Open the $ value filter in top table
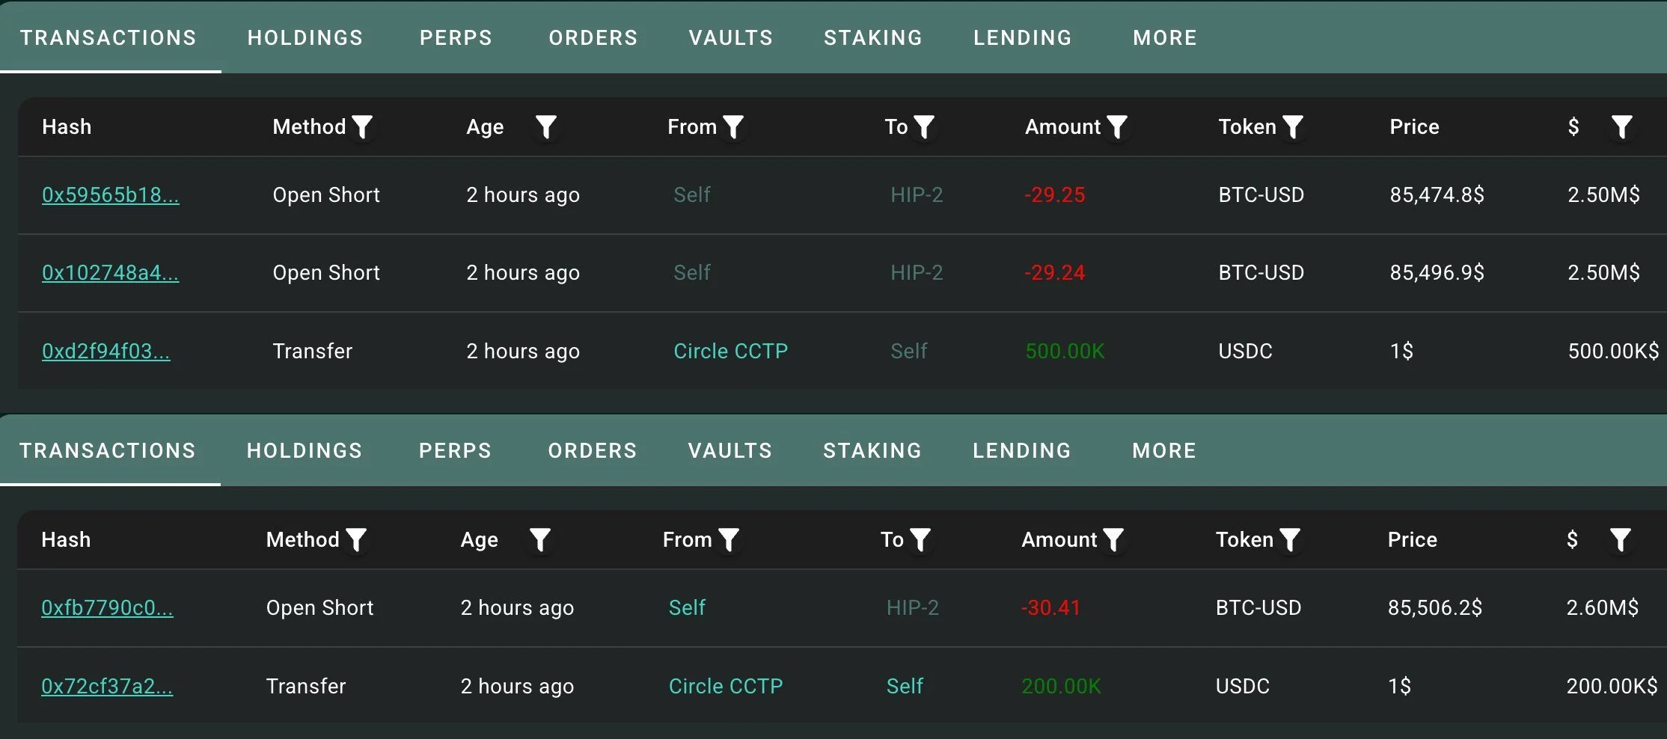 click(1621, 127)
